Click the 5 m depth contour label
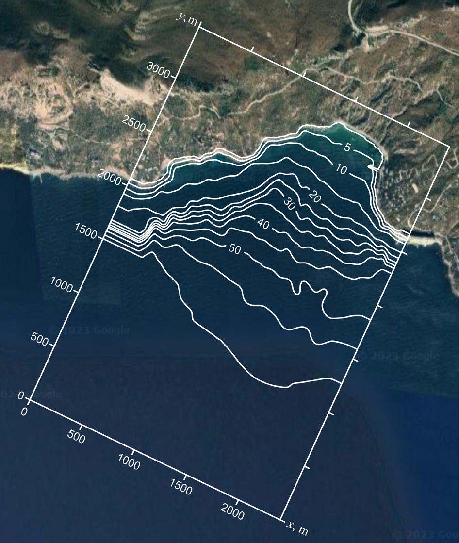 (347, 148)
